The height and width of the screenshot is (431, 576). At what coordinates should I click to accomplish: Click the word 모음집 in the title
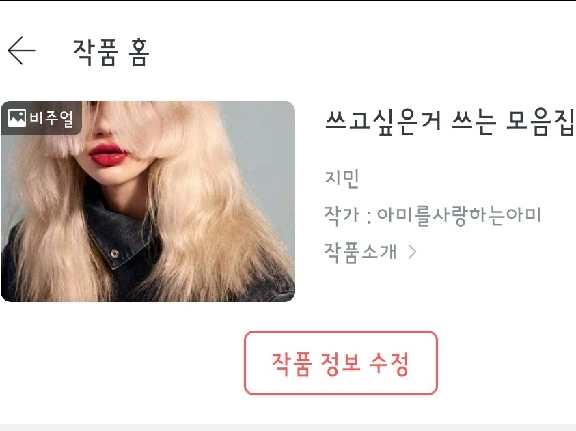point(540,121)
